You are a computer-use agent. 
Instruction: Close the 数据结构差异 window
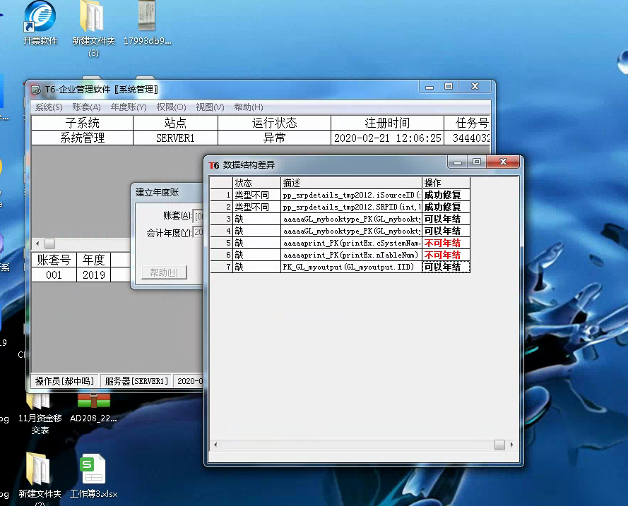coord(503,162)
